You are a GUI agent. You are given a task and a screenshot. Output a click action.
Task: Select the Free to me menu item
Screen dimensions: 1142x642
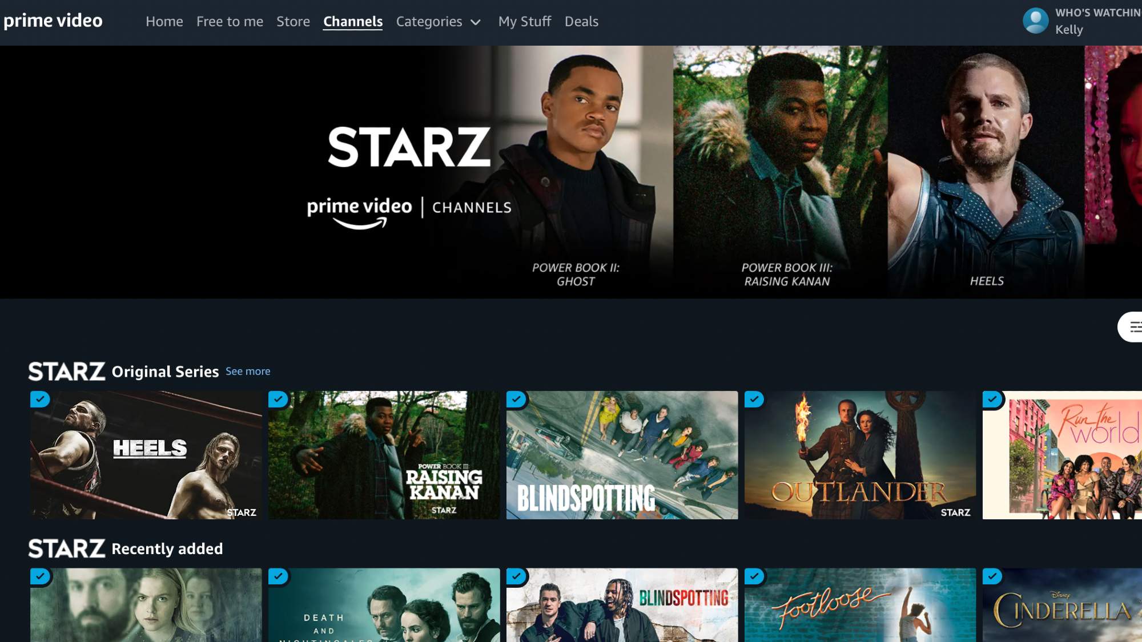230,21
